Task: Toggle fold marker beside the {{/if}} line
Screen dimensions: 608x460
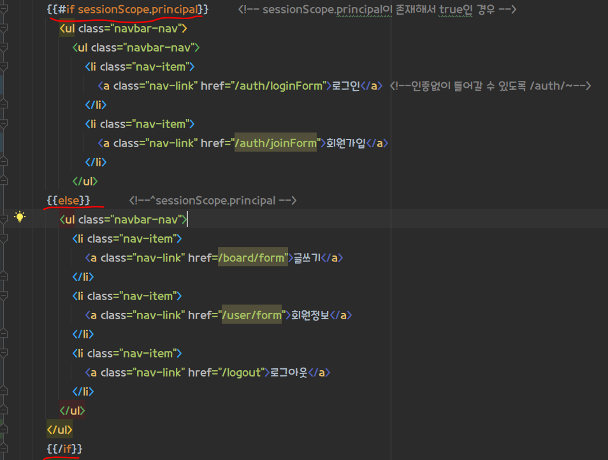Action: click(3, 449)
